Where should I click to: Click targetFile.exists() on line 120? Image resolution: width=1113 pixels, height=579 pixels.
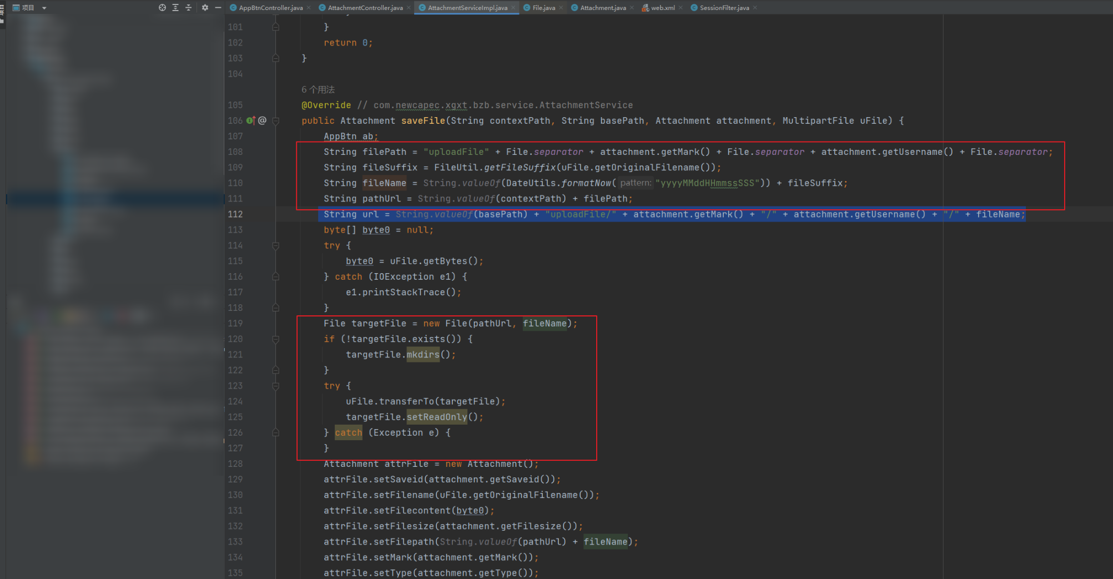click(406, 339)
